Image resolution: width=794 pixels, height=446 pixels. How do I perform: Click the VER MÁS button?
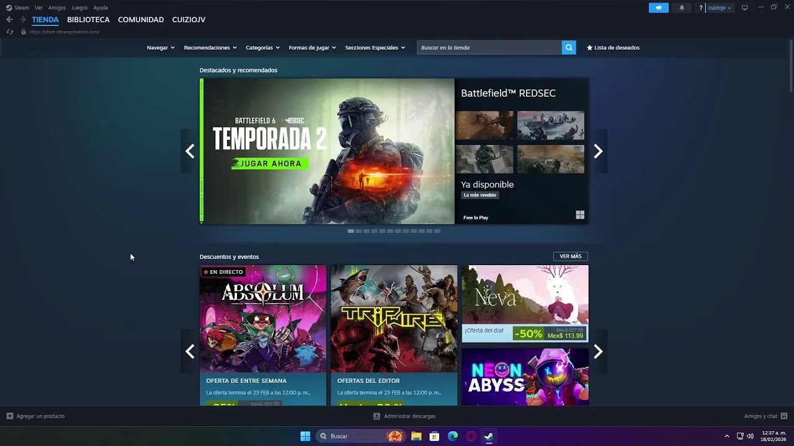point(570,256)
